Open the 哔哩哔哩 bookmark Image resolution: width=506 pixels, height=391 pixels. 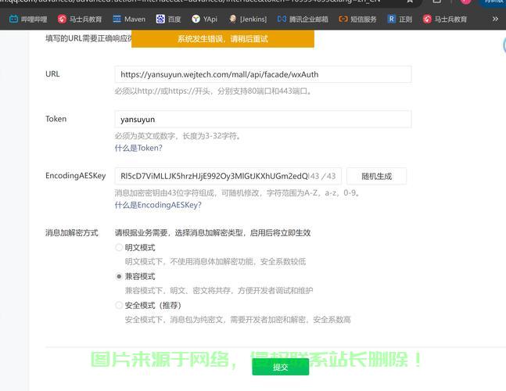coord(28,20)
